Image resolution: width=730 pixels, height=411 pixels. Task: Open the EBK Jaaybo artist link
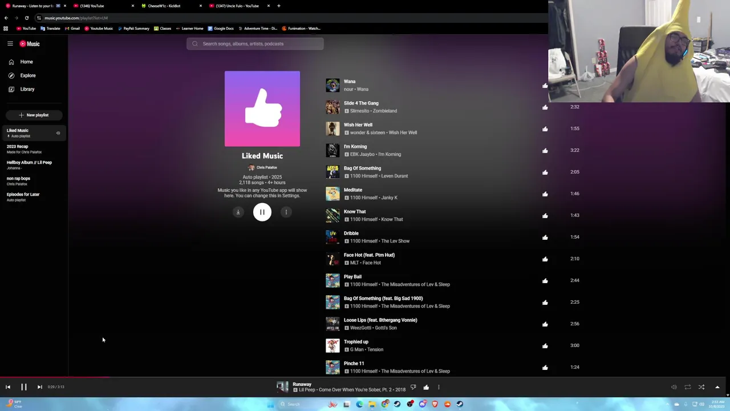click(363, 154)
